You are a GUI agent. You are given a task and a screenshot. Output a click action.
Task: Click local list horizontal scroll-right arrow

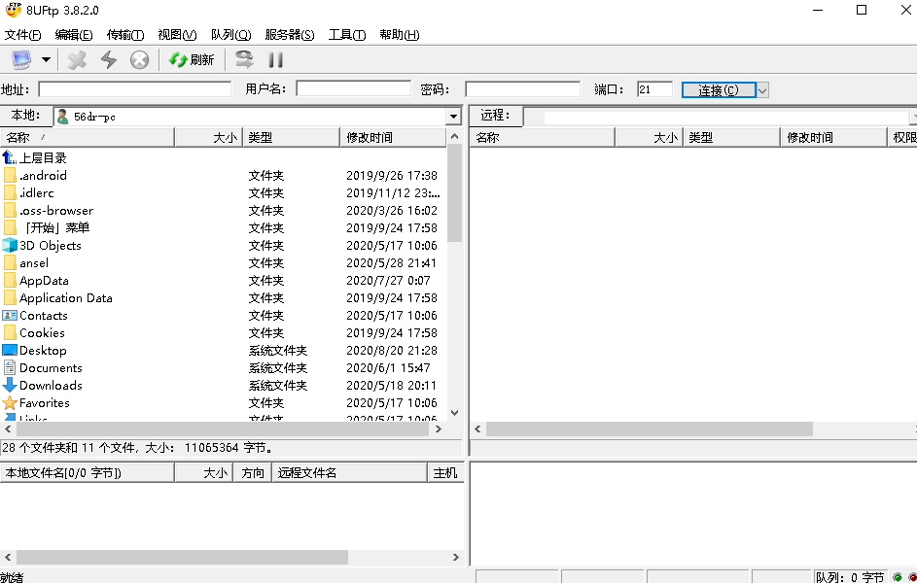click(439, 429)
